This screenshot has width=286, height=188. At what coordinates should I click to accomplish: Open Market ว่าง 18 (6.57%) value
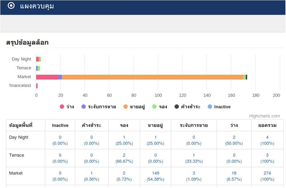234,176
